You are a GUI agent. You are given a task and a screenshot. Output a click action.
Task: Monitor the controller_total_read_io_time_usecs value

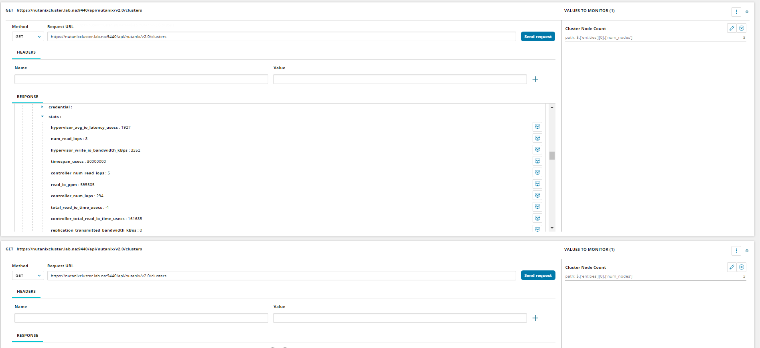click(x=537, y=218)
